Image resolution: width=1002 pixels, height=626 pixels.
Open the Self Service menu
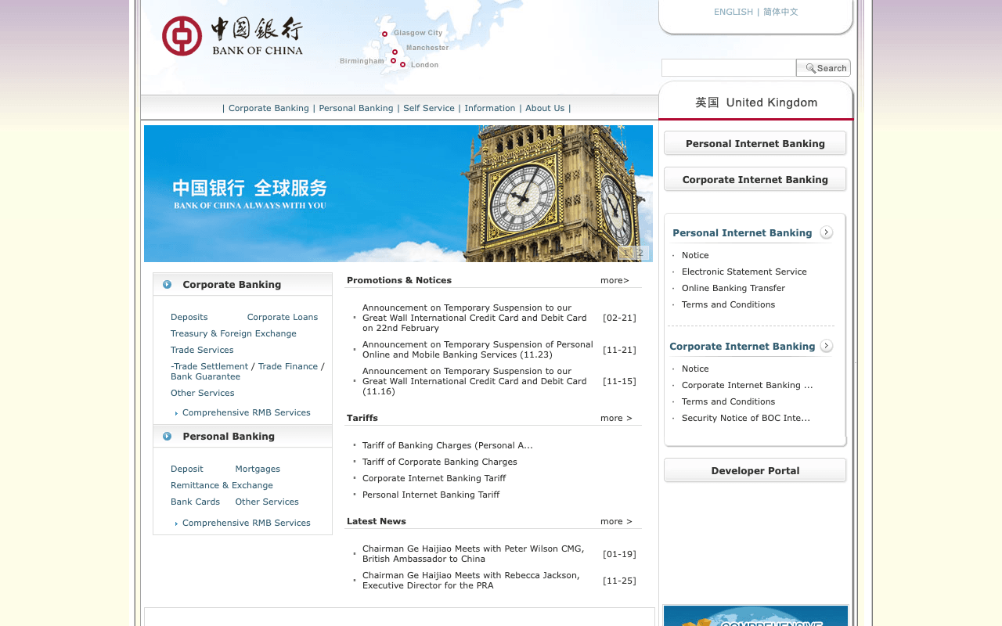[428, 107]
